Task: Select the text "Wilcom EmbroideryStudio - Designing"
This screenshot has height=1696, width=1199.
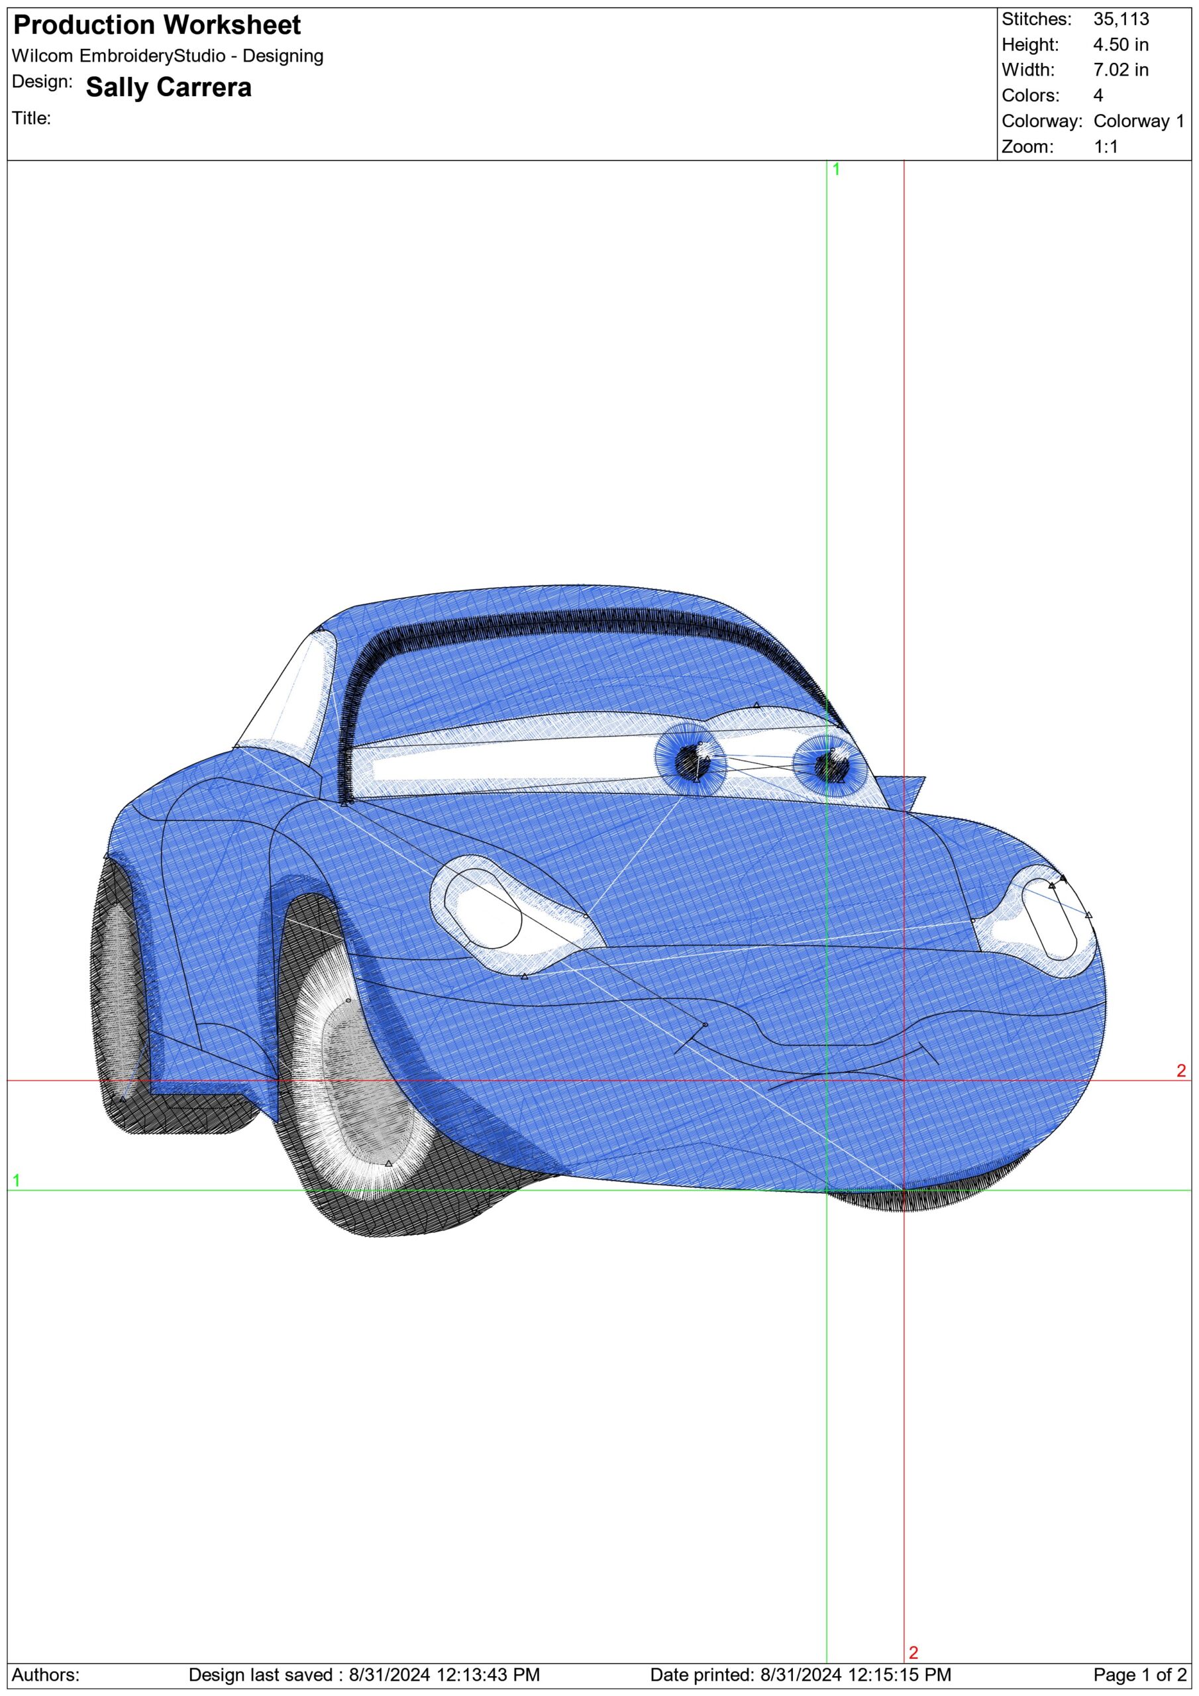Action: pyautogui.click(x=168, y=56)
